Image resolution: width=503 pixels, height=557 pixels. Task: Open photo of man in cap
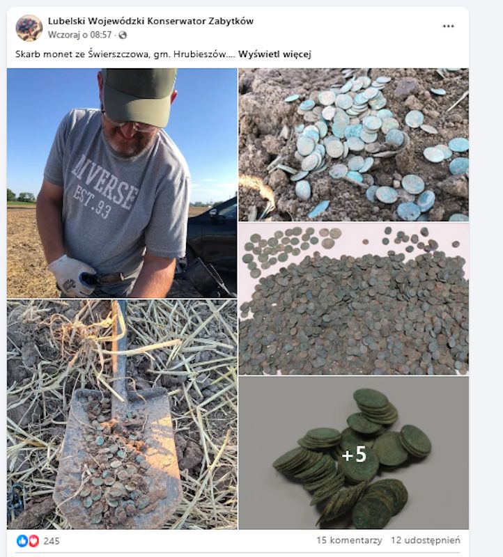click(122, 183)
